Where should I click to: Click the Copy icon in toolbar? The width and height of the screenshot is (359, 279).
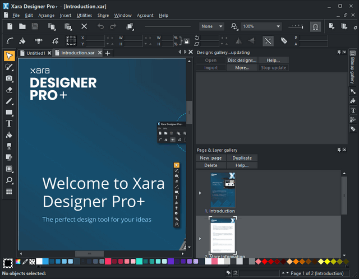pyautogui.click(x=52, y=26)
